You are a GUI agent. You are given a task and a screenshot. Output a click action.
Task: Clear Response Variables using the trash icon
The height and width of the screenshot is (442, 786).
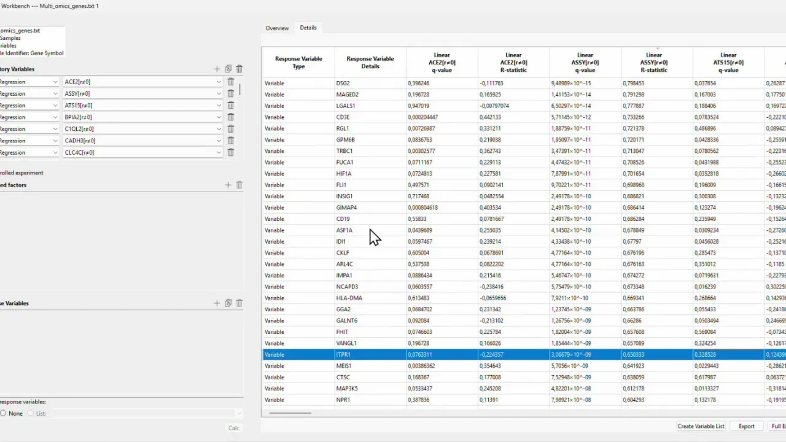click(x=239, y=303)
